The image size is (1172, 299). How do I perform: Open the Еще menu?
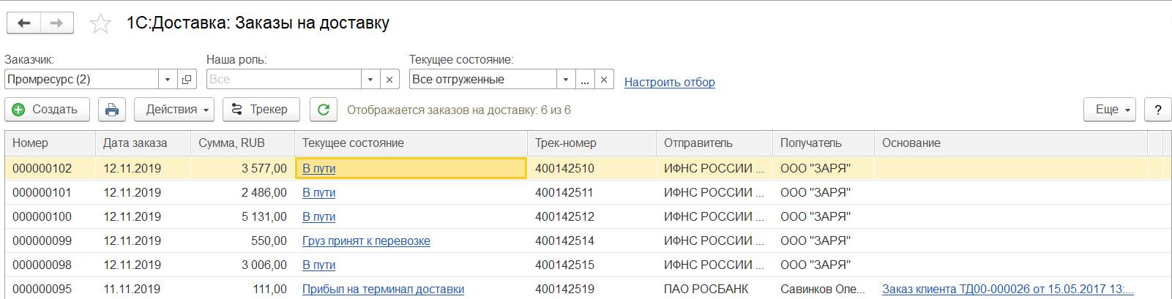[x=1109, y=110]
